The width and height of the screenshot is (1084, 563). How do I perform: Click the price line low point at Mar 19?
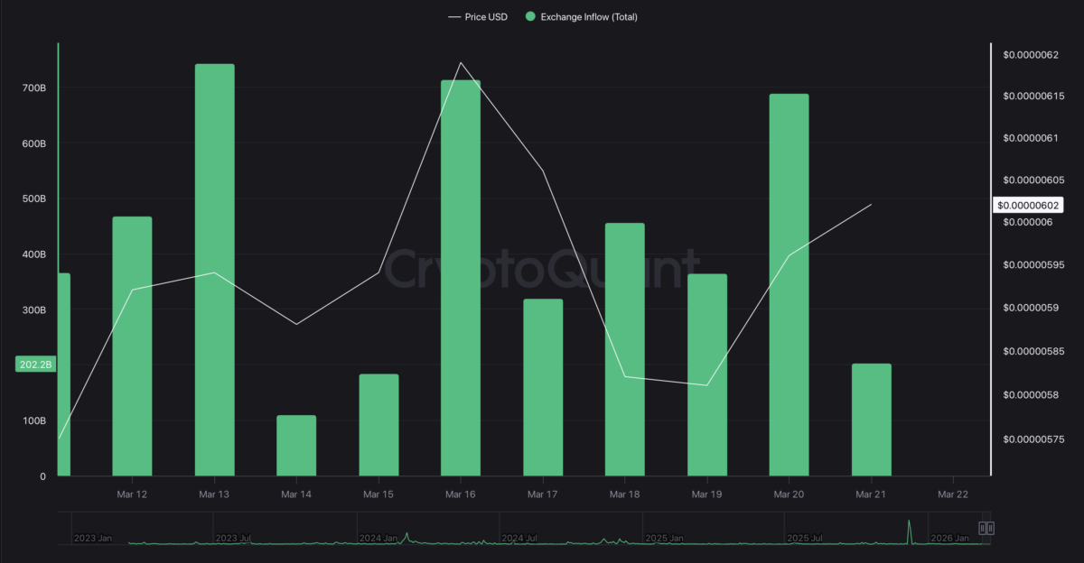[707, 385]
